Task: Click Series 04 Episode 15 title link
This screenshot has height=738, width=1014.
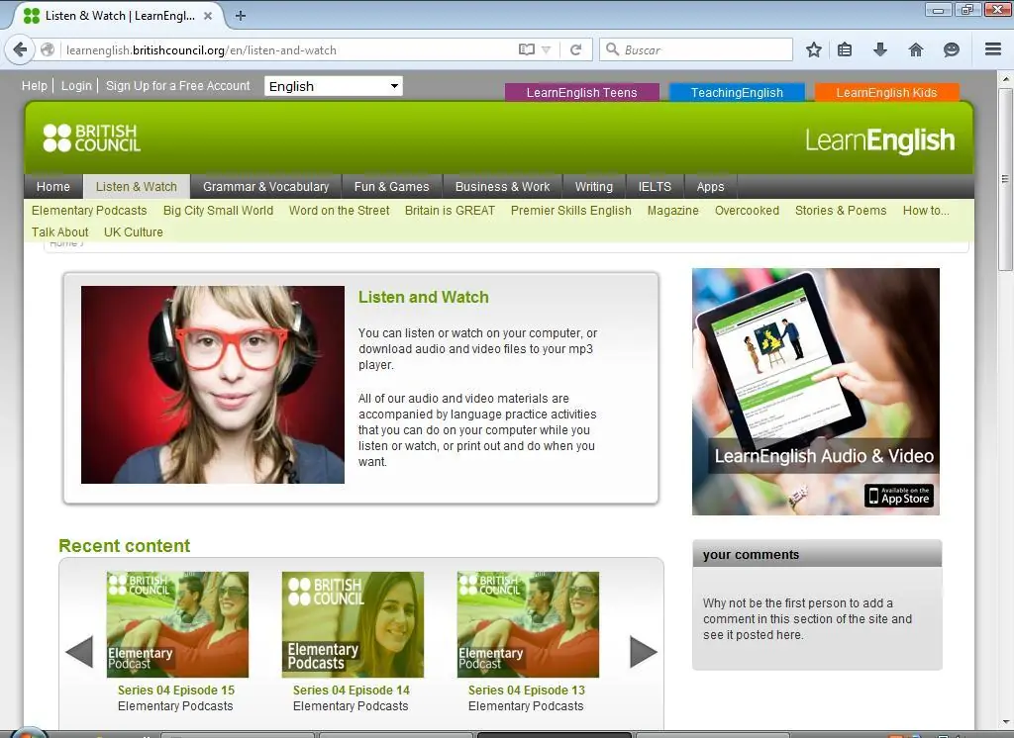Action: (176, 691)
